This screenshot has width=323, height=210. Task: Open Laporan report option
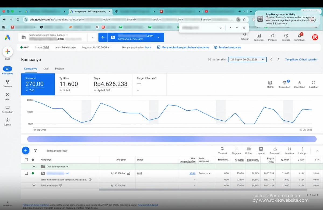(x=261, y=151)
